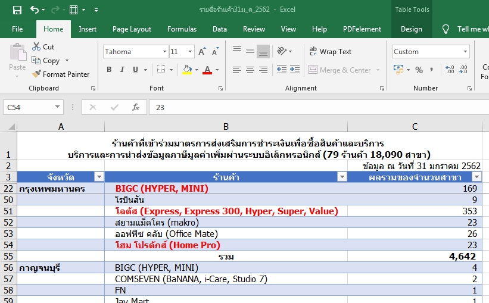Open the Undo history dropdown arrow
Viewport: 489px width, 303px height.
pyautogui.click(x=43, y=10)
